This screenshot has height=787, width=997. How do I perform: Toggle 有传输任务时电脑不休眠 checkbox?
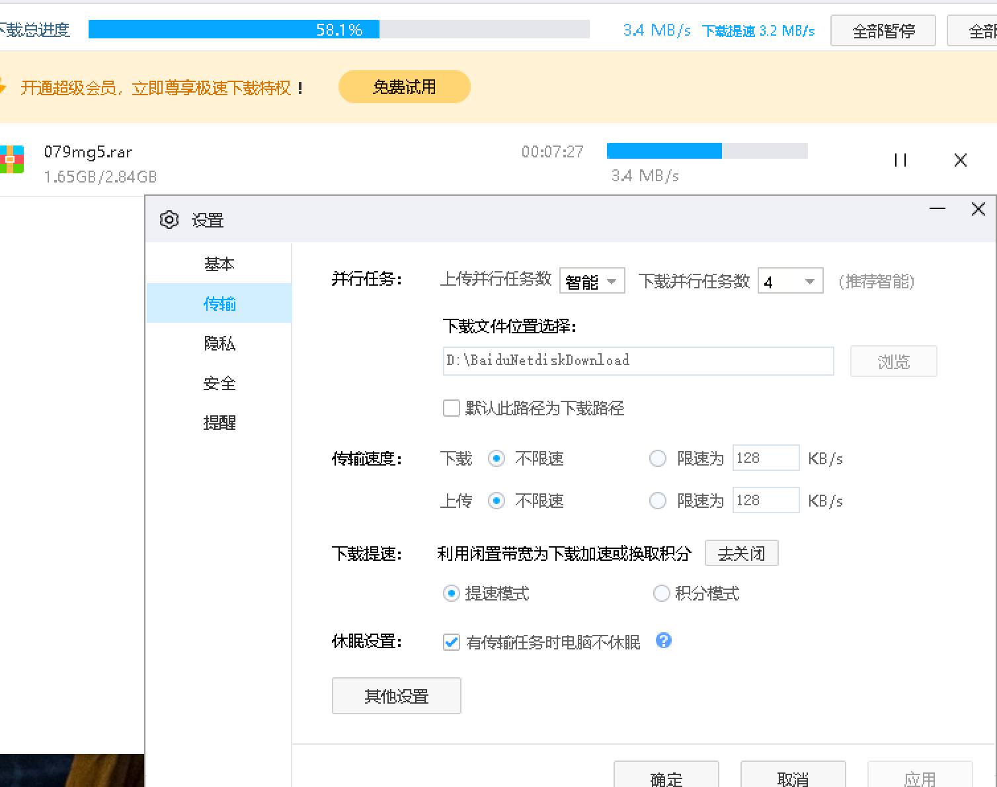(452, 642)
